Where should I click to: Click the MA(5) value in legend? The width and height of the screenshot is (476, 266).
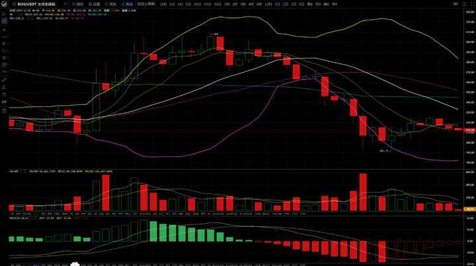pos(34,15)
